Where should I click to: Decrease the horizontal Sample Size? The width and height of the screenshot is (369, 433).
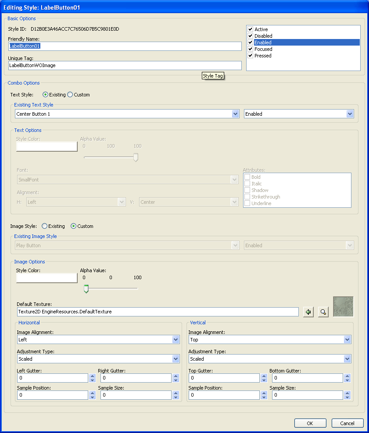(176, 397)
